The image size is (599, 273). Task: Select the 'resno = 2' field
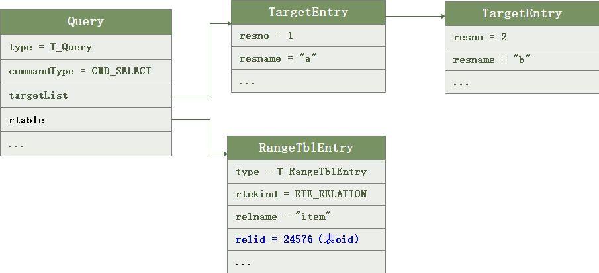point(522,37)
